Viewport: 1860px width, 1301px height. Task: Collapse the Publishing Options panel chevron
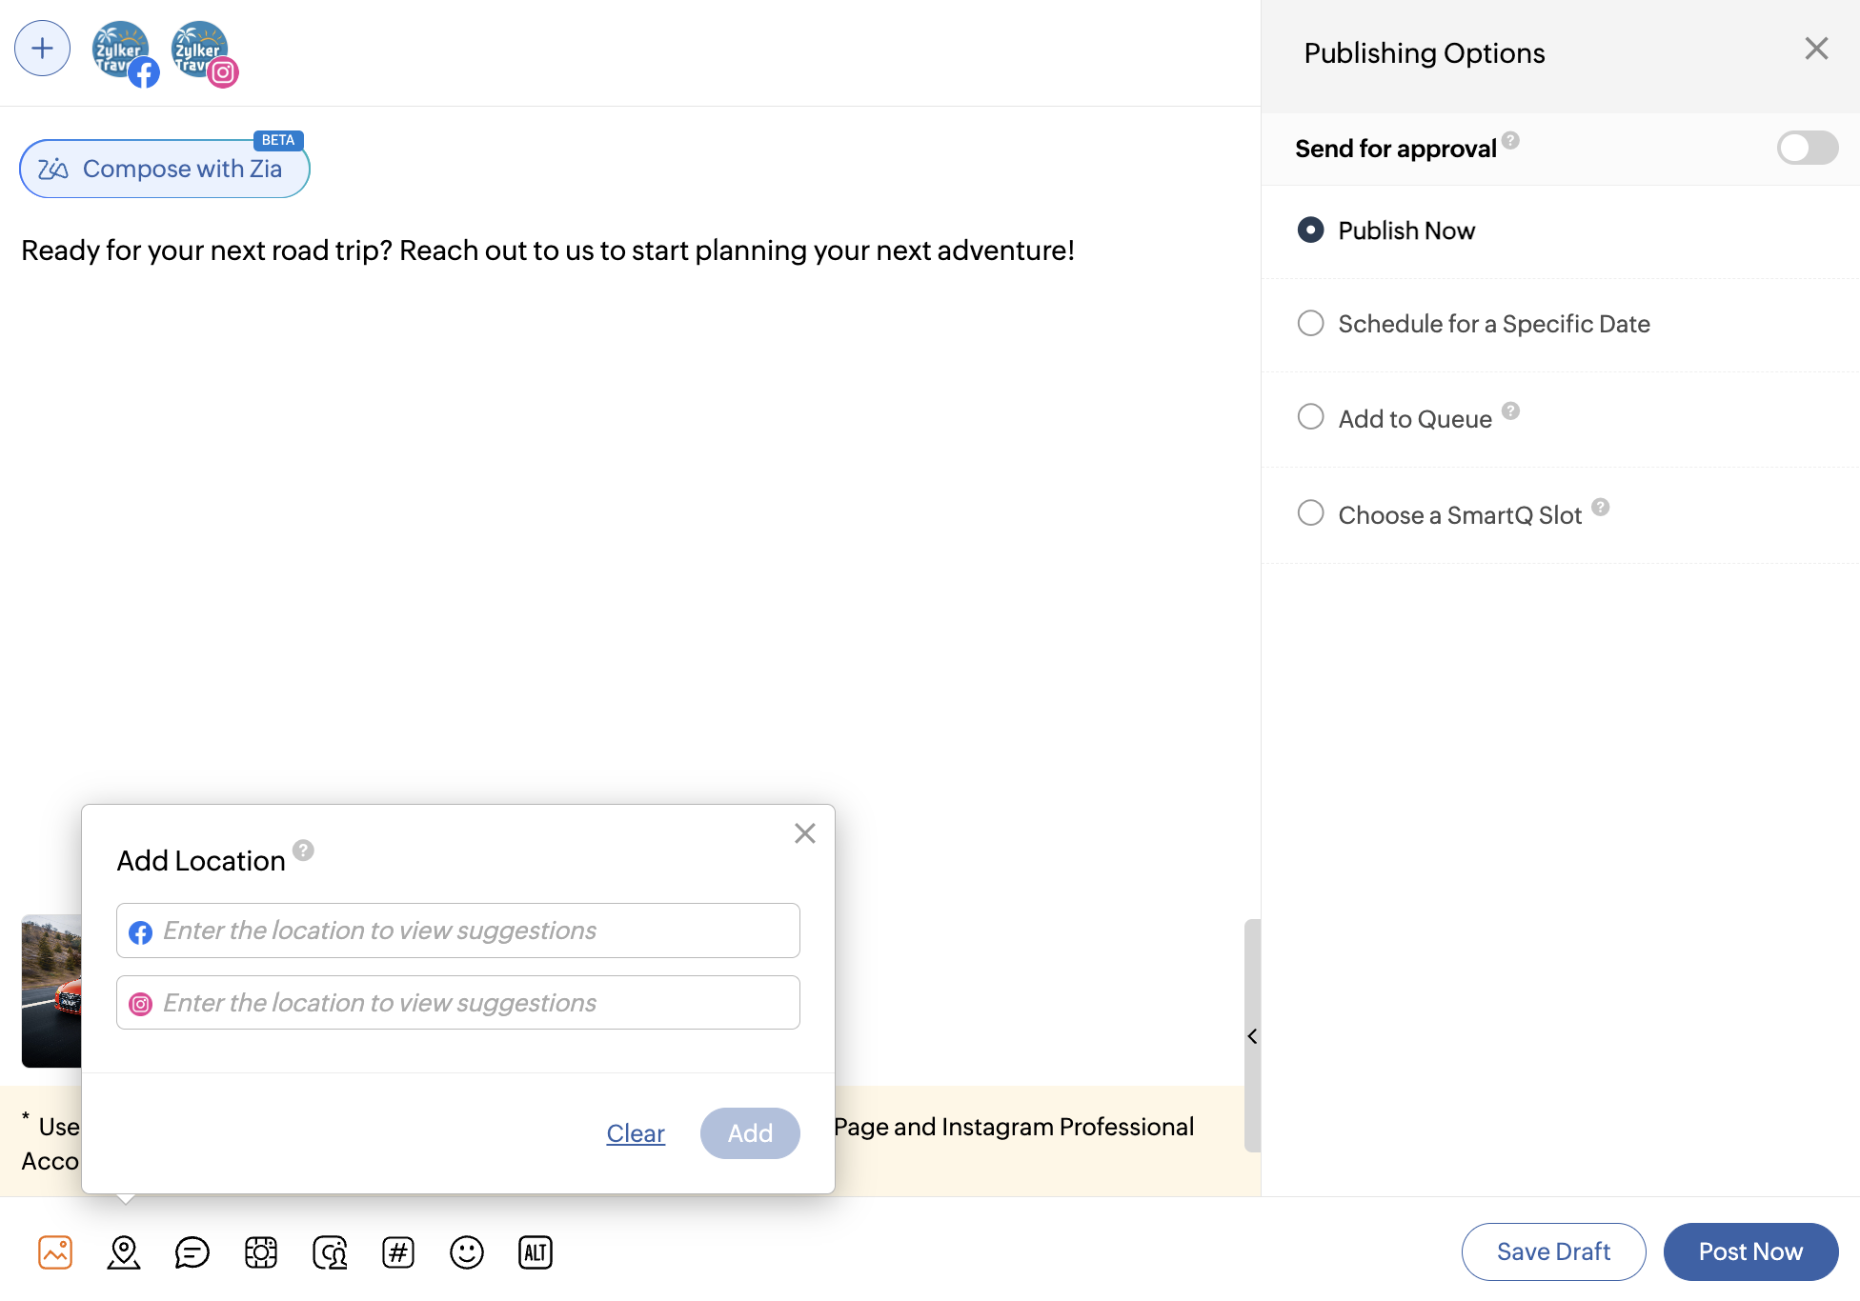coord(1252,1036)
